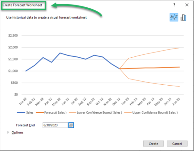194x151 pixels.
Task: Click the Jan-23 axis label
Action: (125, 101)
